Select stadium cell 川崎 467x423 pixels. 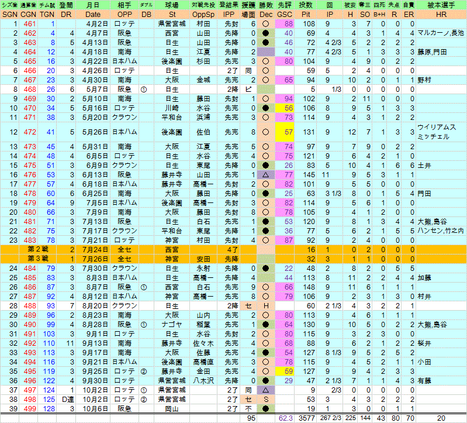pos(172,108)
